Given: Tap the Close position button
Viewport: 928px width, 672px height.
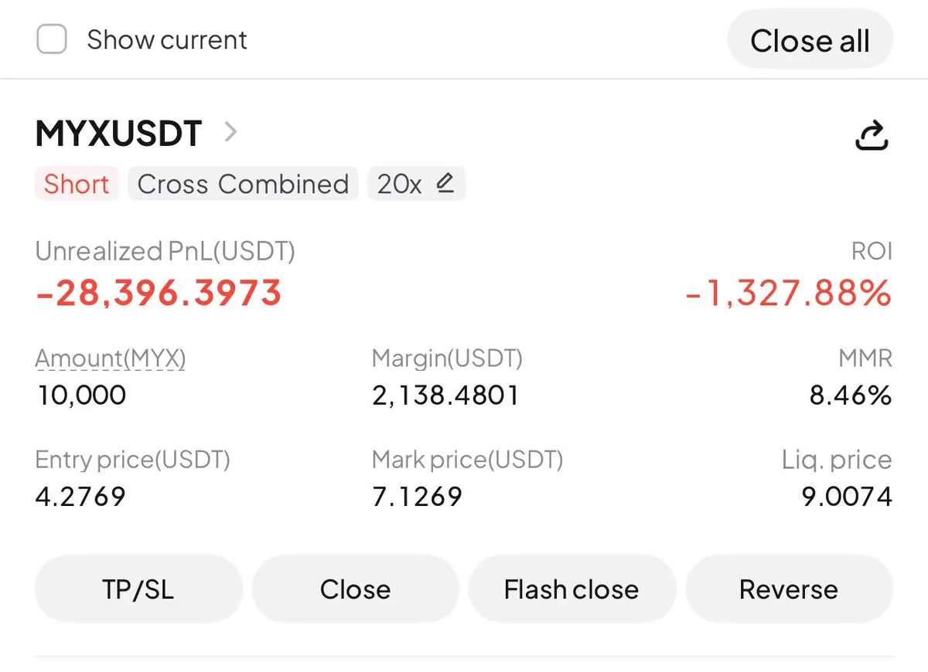Looking at the screenshot, I should pyautogui.click(x=356, y=589).
